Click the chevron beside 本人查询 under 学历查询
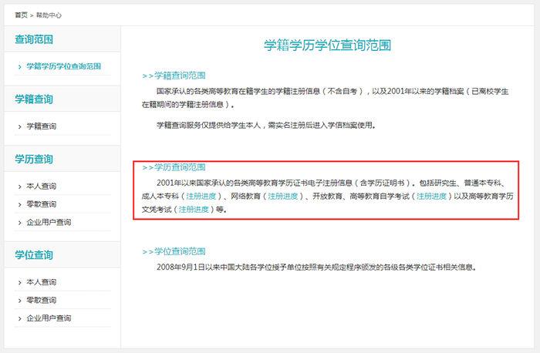 click(19, 187)
